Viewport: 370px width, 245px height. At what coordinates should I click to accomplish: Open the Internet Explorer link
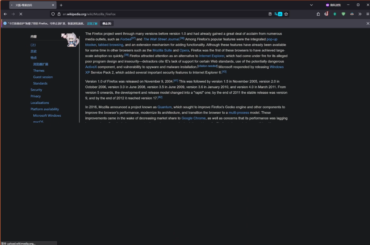[212, 56]
